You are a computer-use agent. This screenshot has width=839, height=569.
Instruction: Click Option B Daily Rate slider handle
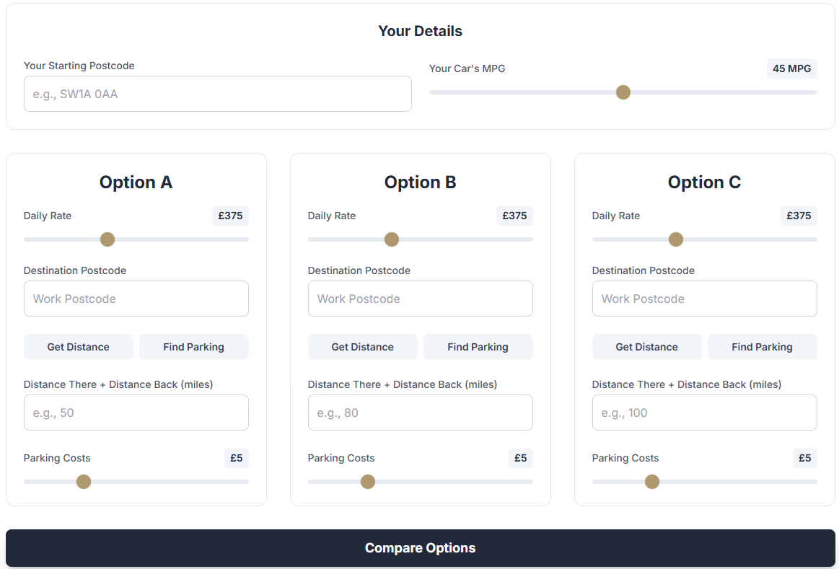[x=392, y=239]
